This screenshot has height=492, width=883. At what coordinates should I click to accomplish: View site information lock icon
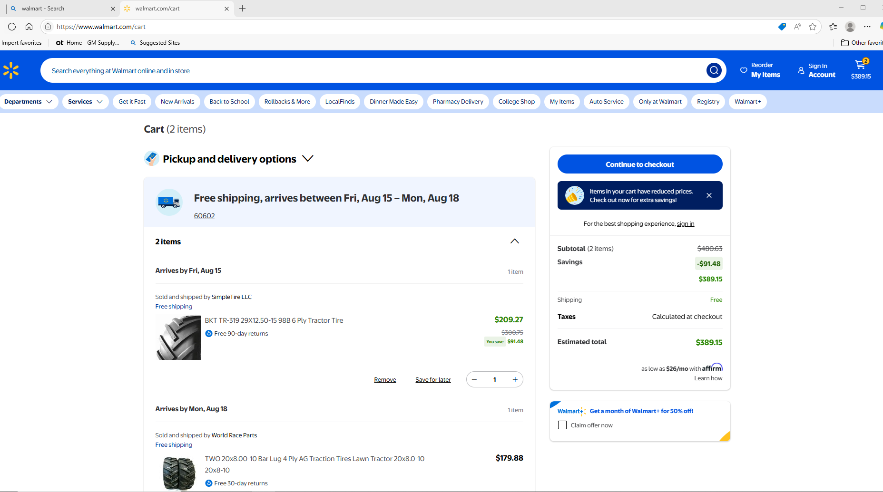pyautogui.click(x=48, y=27)
